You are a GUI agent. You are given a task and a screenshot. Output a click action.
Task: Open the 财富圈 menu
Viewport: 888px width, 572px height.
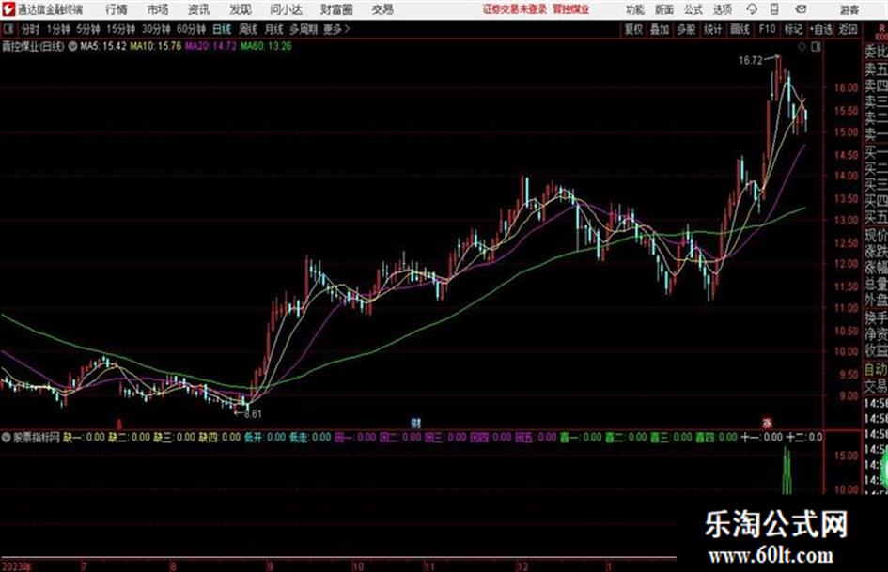336,9
